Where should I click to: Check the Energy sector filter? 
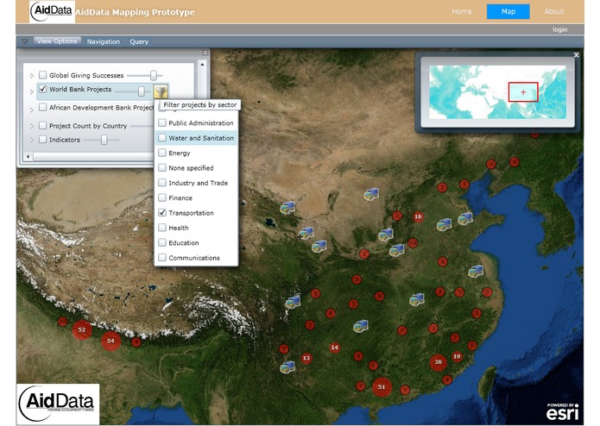pyautogui.click(x=162, y=153)
